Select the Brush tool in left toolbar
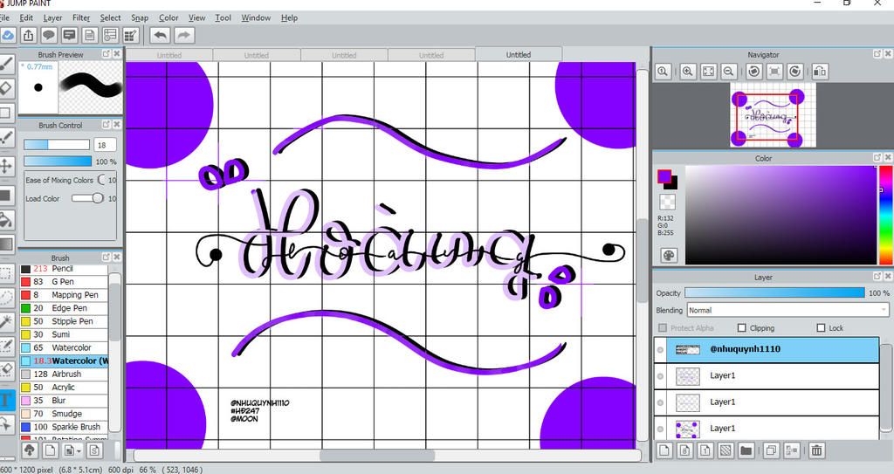Screen dimensions: 894x474 pos(6,64)
